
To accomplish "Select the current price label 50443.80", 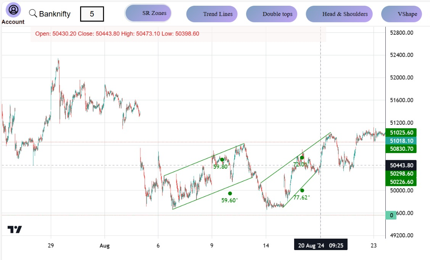I will coord(401,165).
